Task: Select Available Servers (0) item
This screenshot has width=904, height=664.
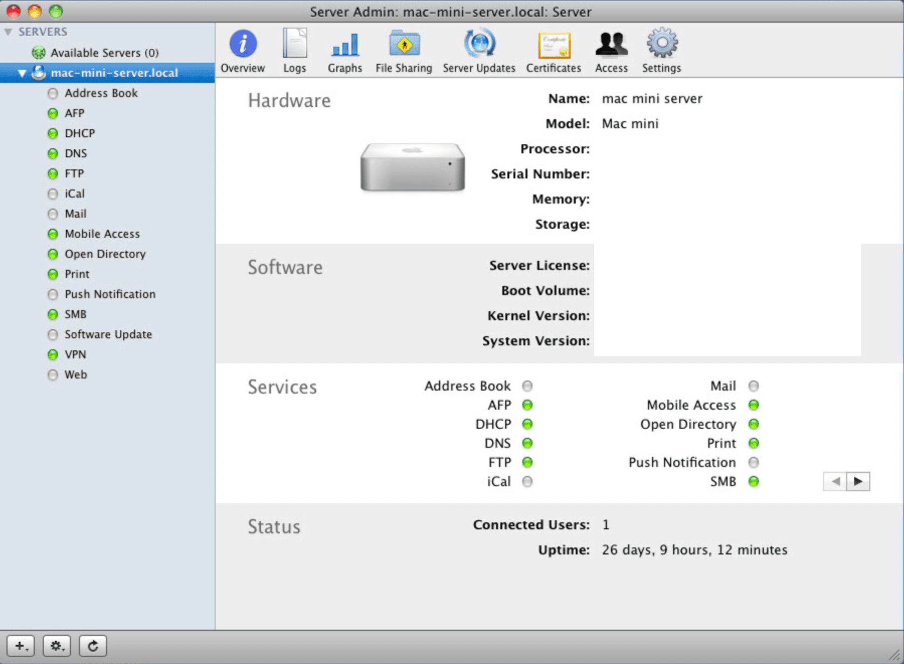Action: (x=105, y=53)
